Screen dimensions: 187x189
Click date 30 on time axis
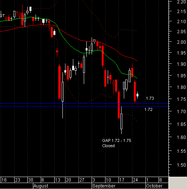tap(31, 180)
